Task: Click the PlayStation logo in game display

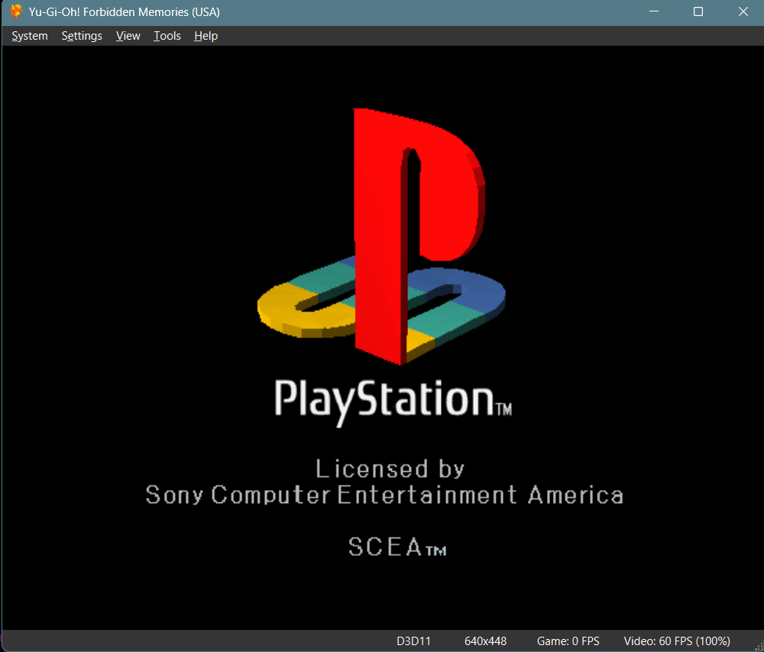Action: click(x=381, y=237)
